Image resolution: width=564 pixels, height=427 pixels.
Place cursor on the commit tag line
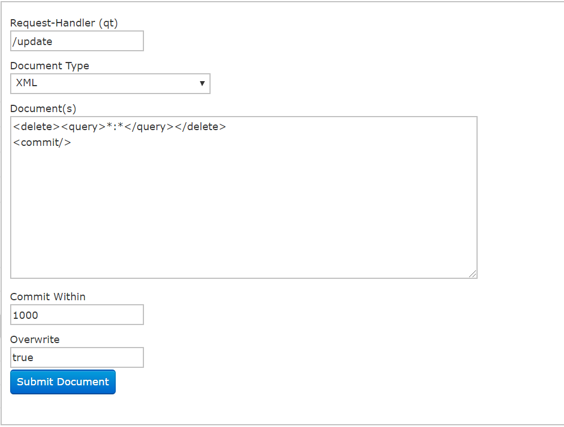pos(42,143)
